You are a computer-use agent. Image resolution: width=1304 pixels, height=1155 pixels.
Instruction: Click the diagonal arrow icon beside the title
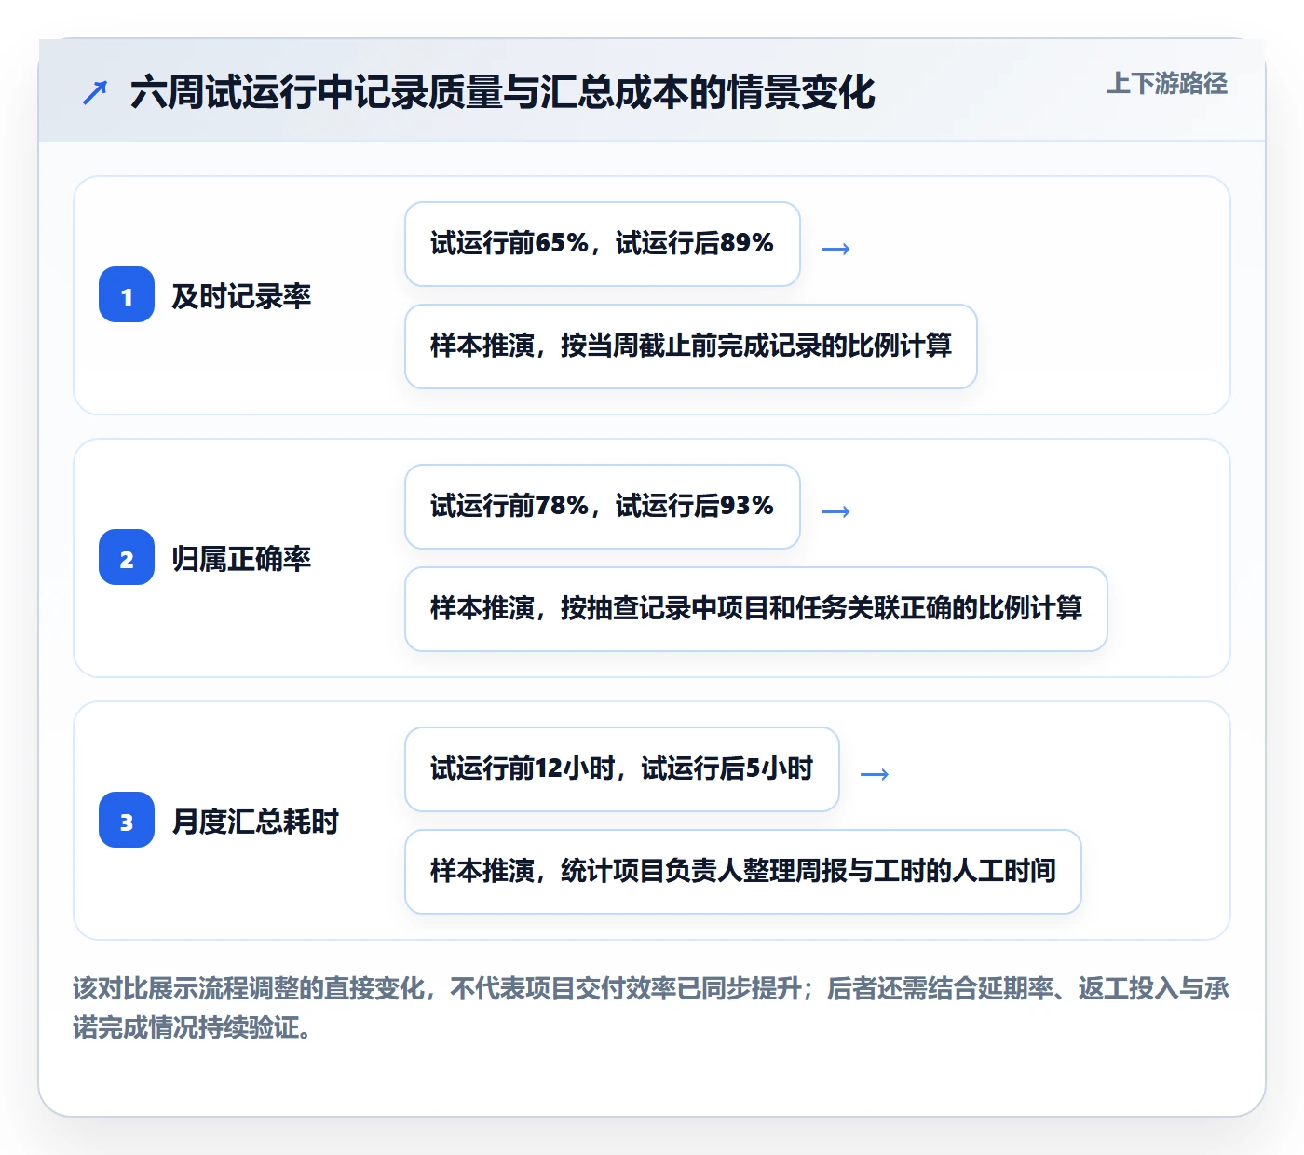point(95,92)
